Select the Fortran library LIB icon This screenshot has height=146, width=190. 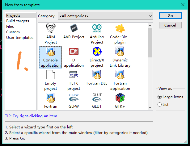coord(50,98)
